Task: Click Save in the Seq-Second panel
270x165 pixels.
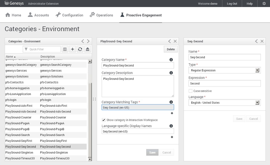Action: click(239, 119)
